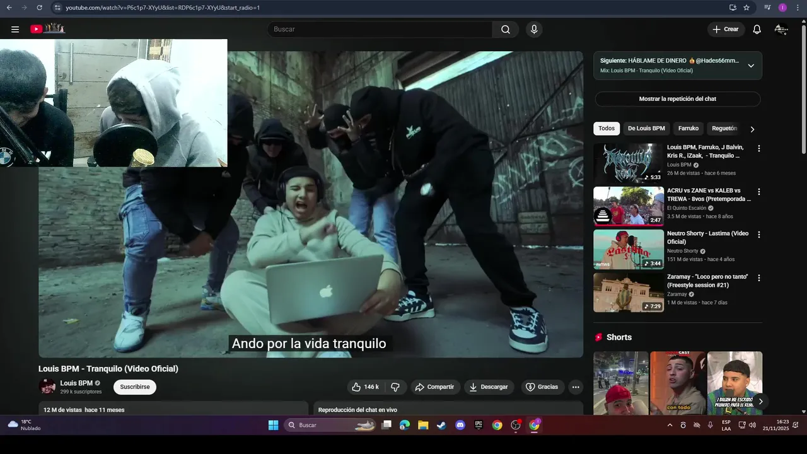Open the Tranquilo remix thumbnail 5:33
Viewport: 807px width, 454px height.
[x=628, y=163]
